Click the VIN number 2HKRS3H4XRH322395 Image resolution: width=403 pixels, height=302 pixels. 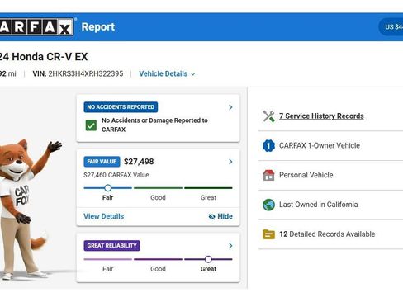click(x=86, y=74)
